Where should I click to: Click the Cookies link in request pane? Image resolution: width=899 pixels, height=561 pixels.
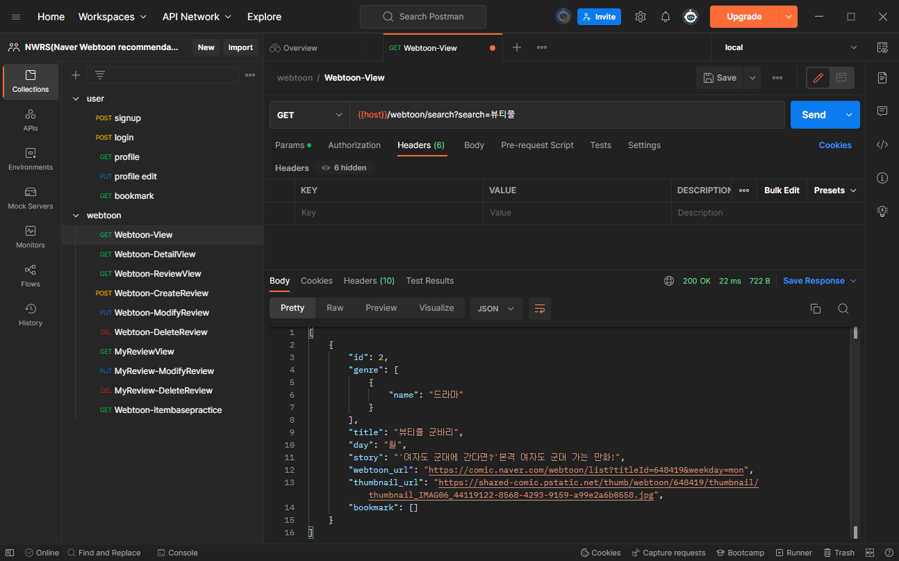tap(835, 145)
